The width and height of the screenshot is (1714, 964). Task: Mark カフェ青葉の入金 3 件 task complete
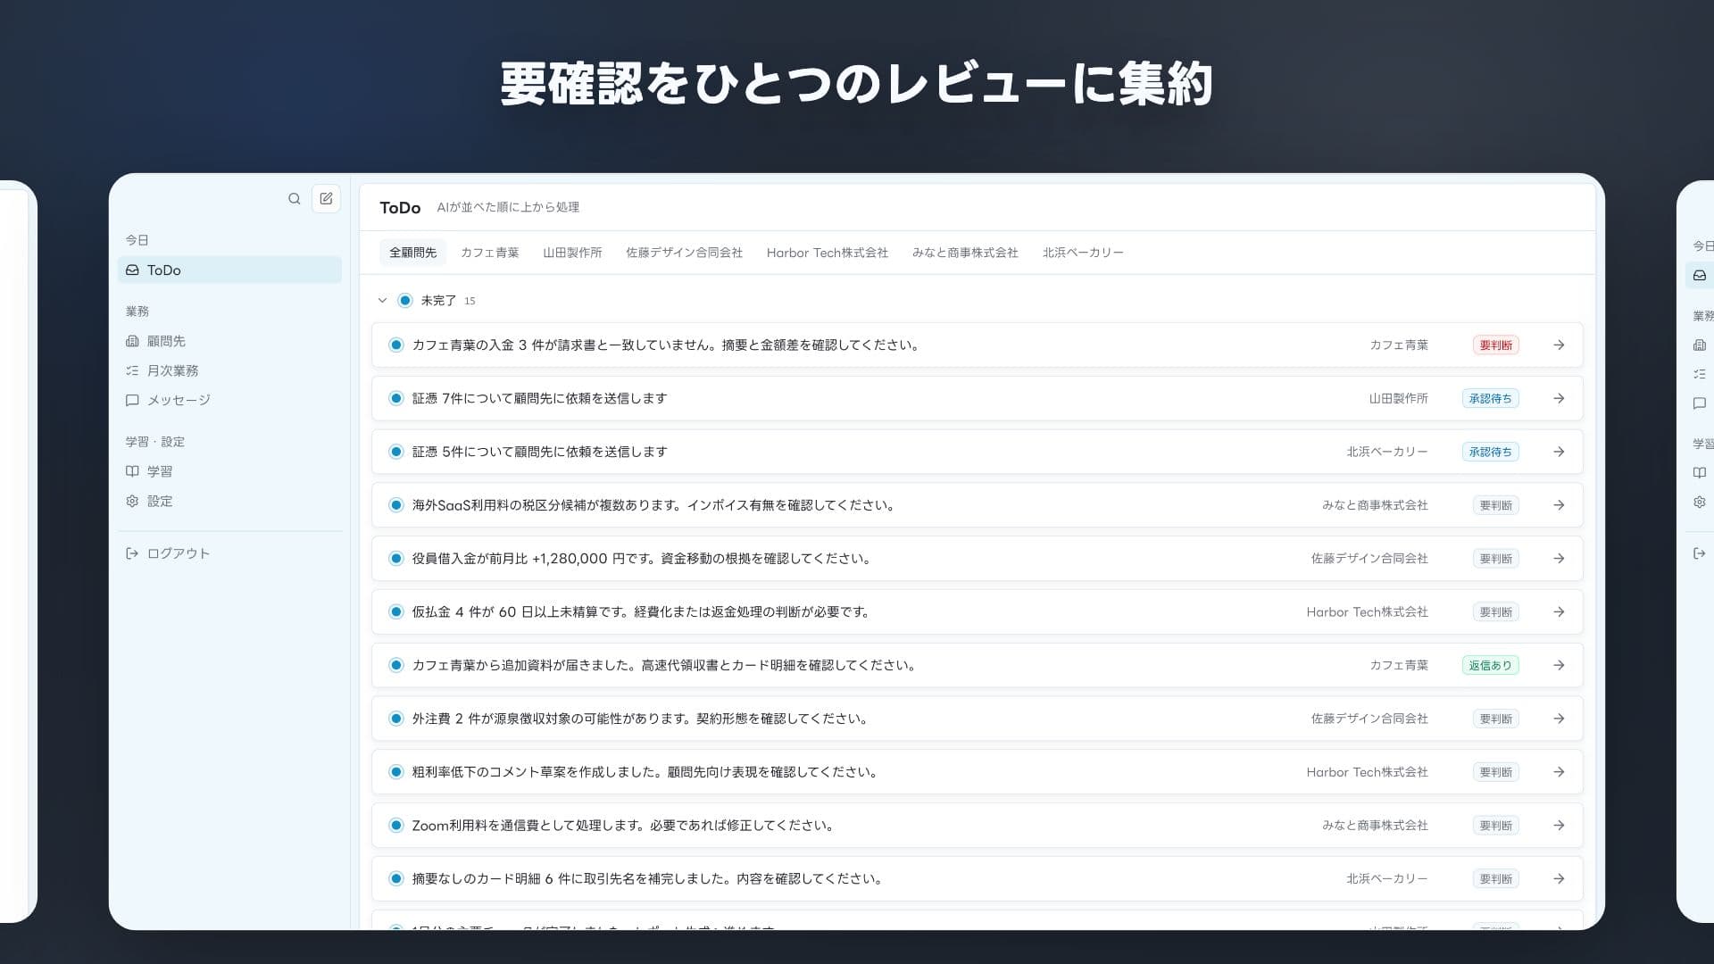[396, 345]
